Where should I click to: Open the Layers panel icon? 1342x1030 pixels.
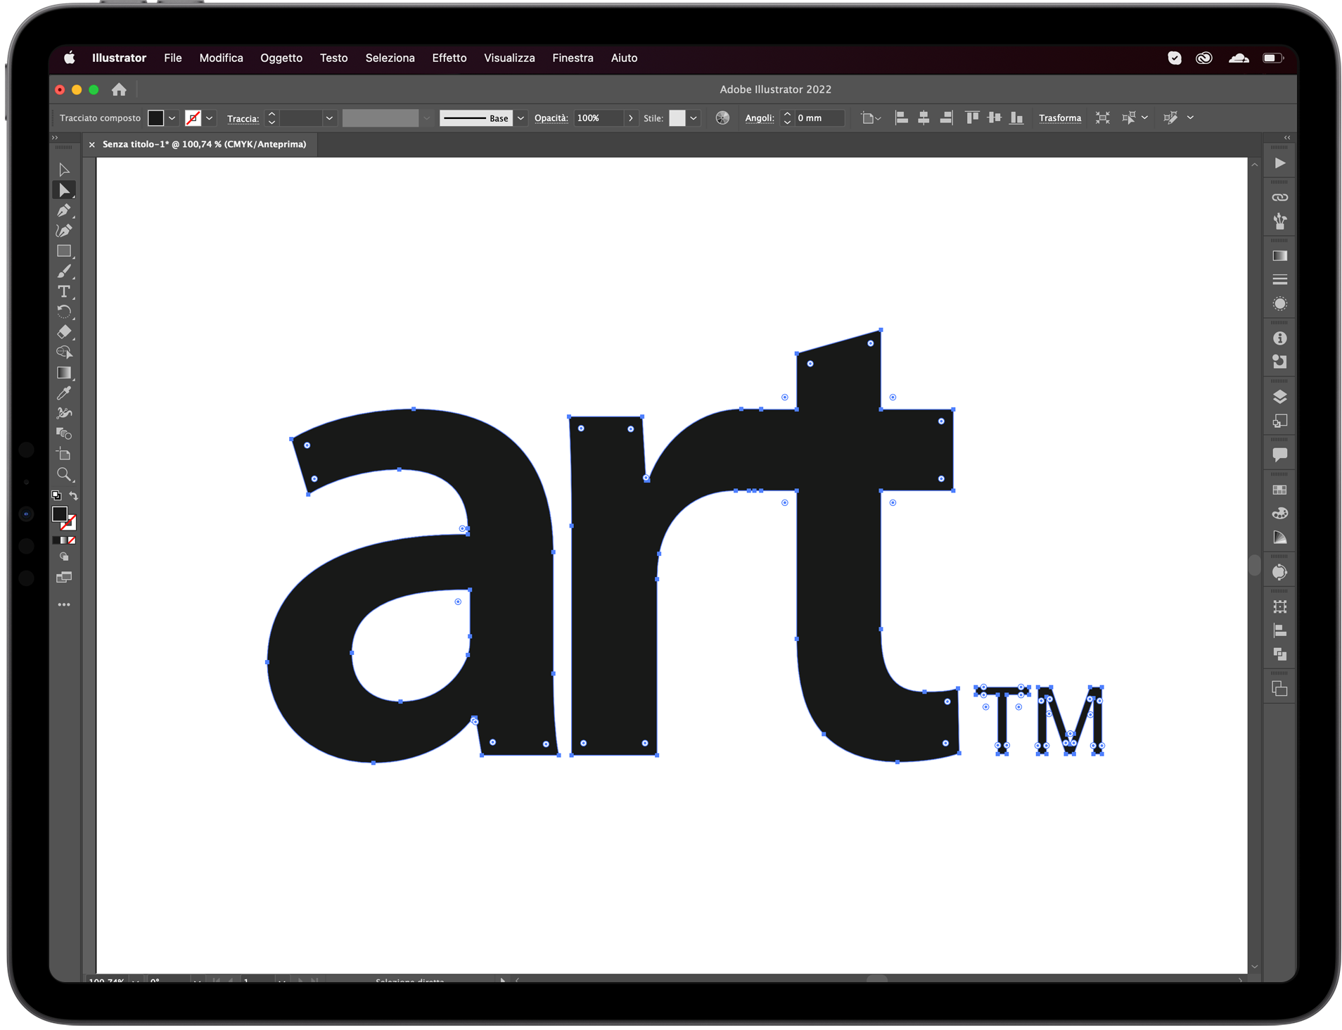tap(1279, 397)
